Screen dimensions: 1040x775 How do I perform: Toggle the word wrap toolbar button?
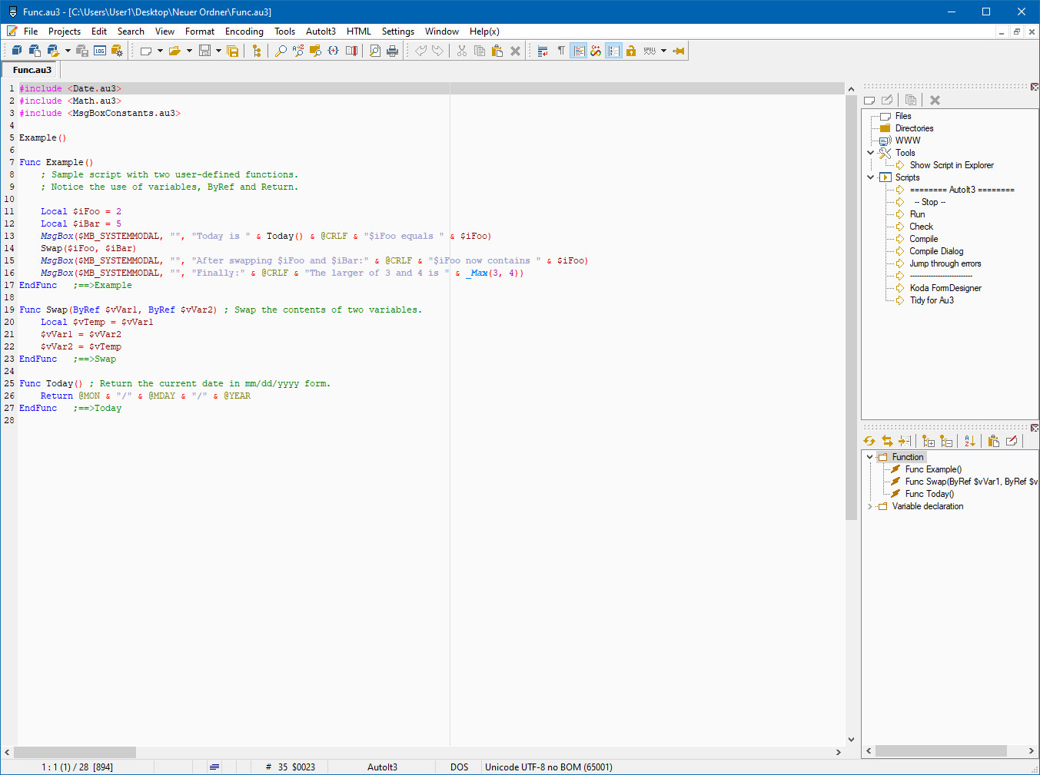[x=543, y=51]
